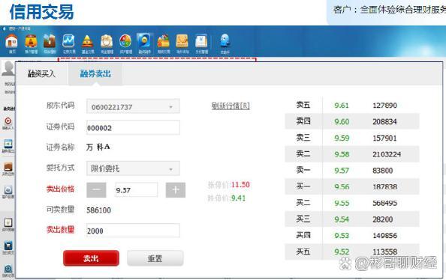
Task: Select the 买三 price 9.54
Action: click(342, 219)
